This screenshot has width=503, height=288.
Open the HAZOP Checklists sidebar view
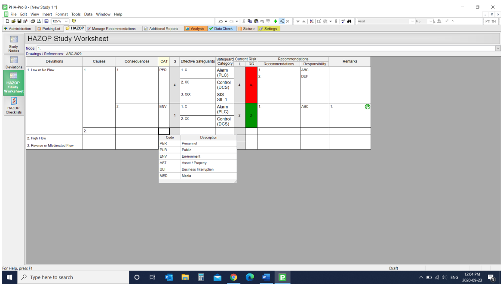pyautogui.click(x=13, y=105)
